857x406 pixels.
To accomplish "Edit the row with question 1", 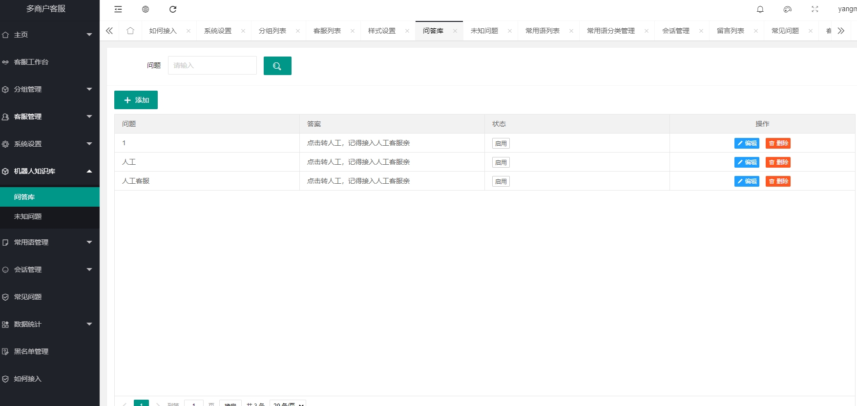I will click(747, 143).
